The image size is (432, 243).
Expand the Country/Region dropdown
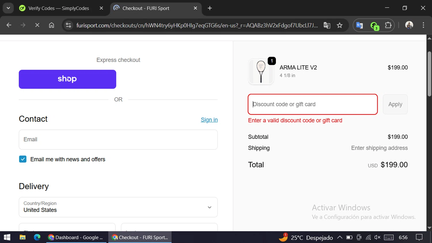tap(118, 207)
